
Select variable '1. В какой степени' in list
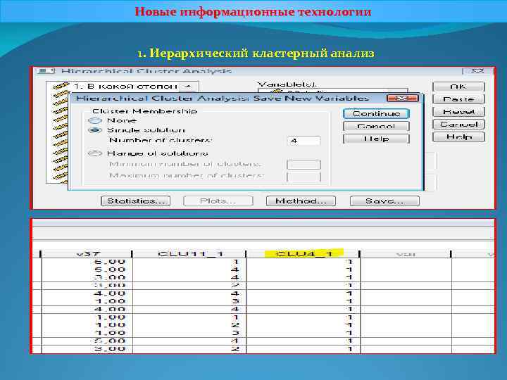[x=125, y=87]
